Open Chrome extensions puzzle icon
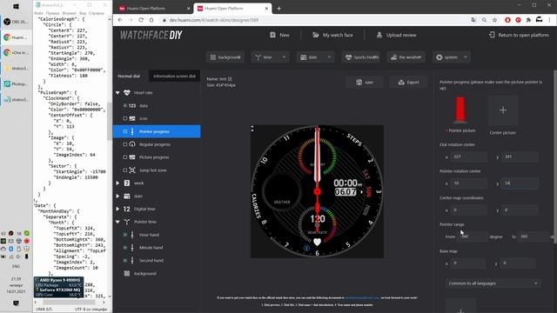This screenshot has height=313, width=557. (528, 20)
